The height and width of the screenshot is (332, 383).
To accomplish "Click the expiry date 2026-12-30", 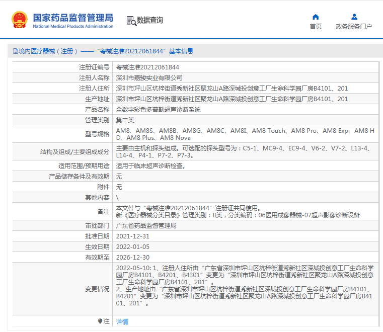I will click(132, 257).
